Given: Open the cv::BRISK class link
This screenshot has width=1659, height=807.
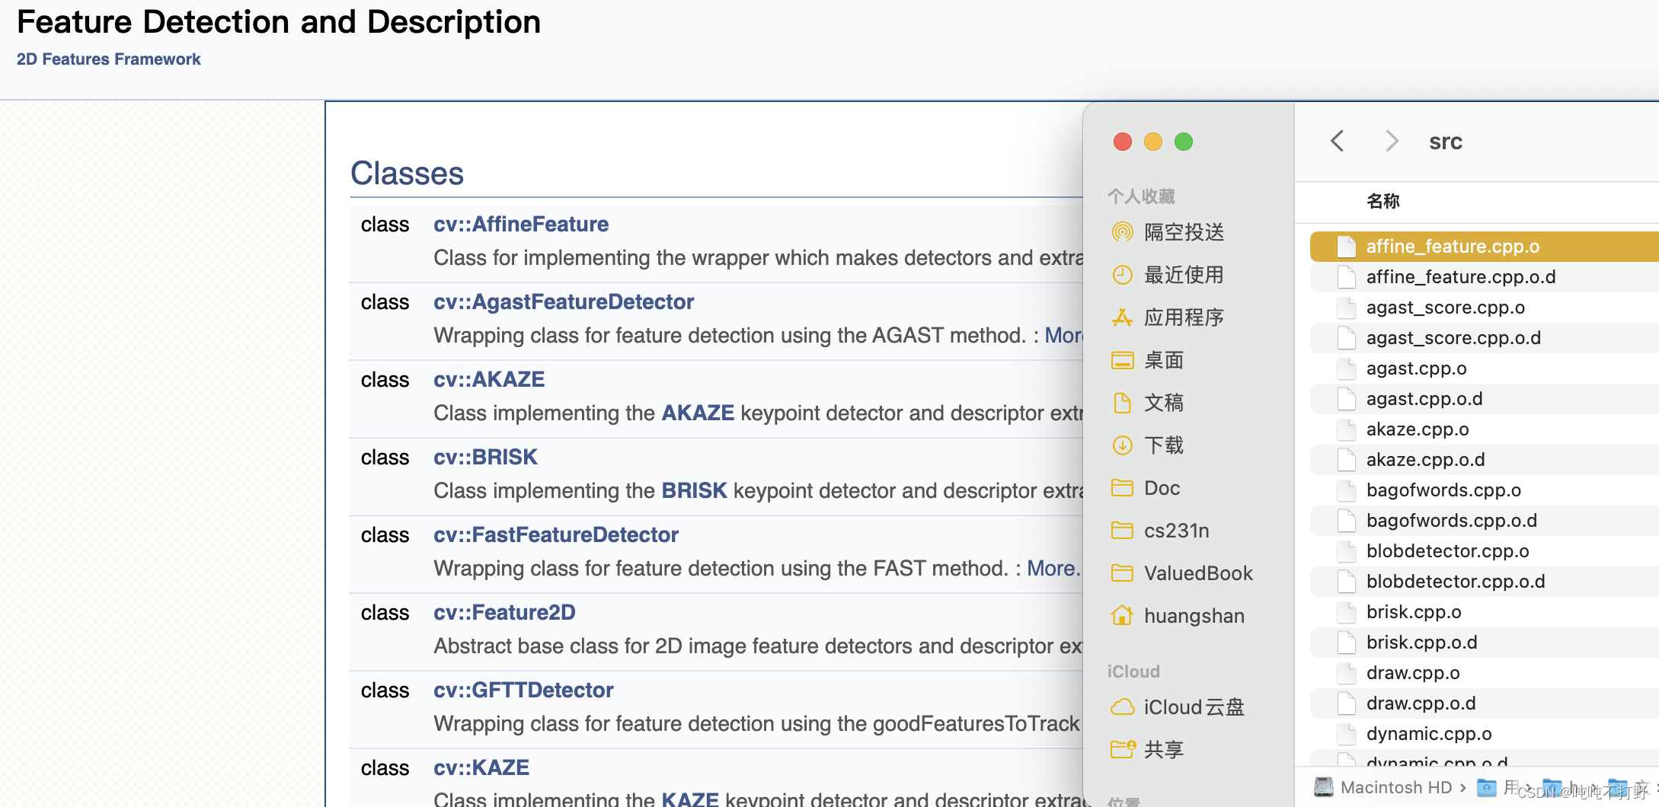Looking at the screenshot, I should [x=485, y=458].
